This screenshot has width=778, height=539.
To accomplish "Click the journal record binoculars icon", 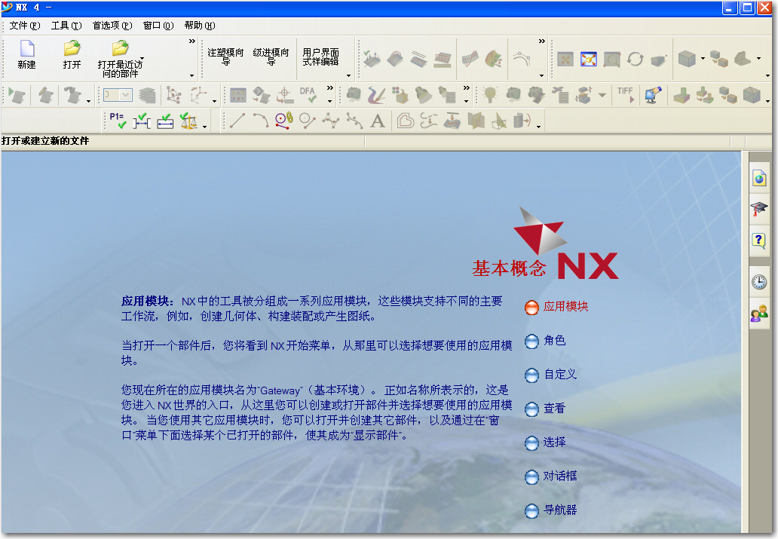I will click(72, 95).
